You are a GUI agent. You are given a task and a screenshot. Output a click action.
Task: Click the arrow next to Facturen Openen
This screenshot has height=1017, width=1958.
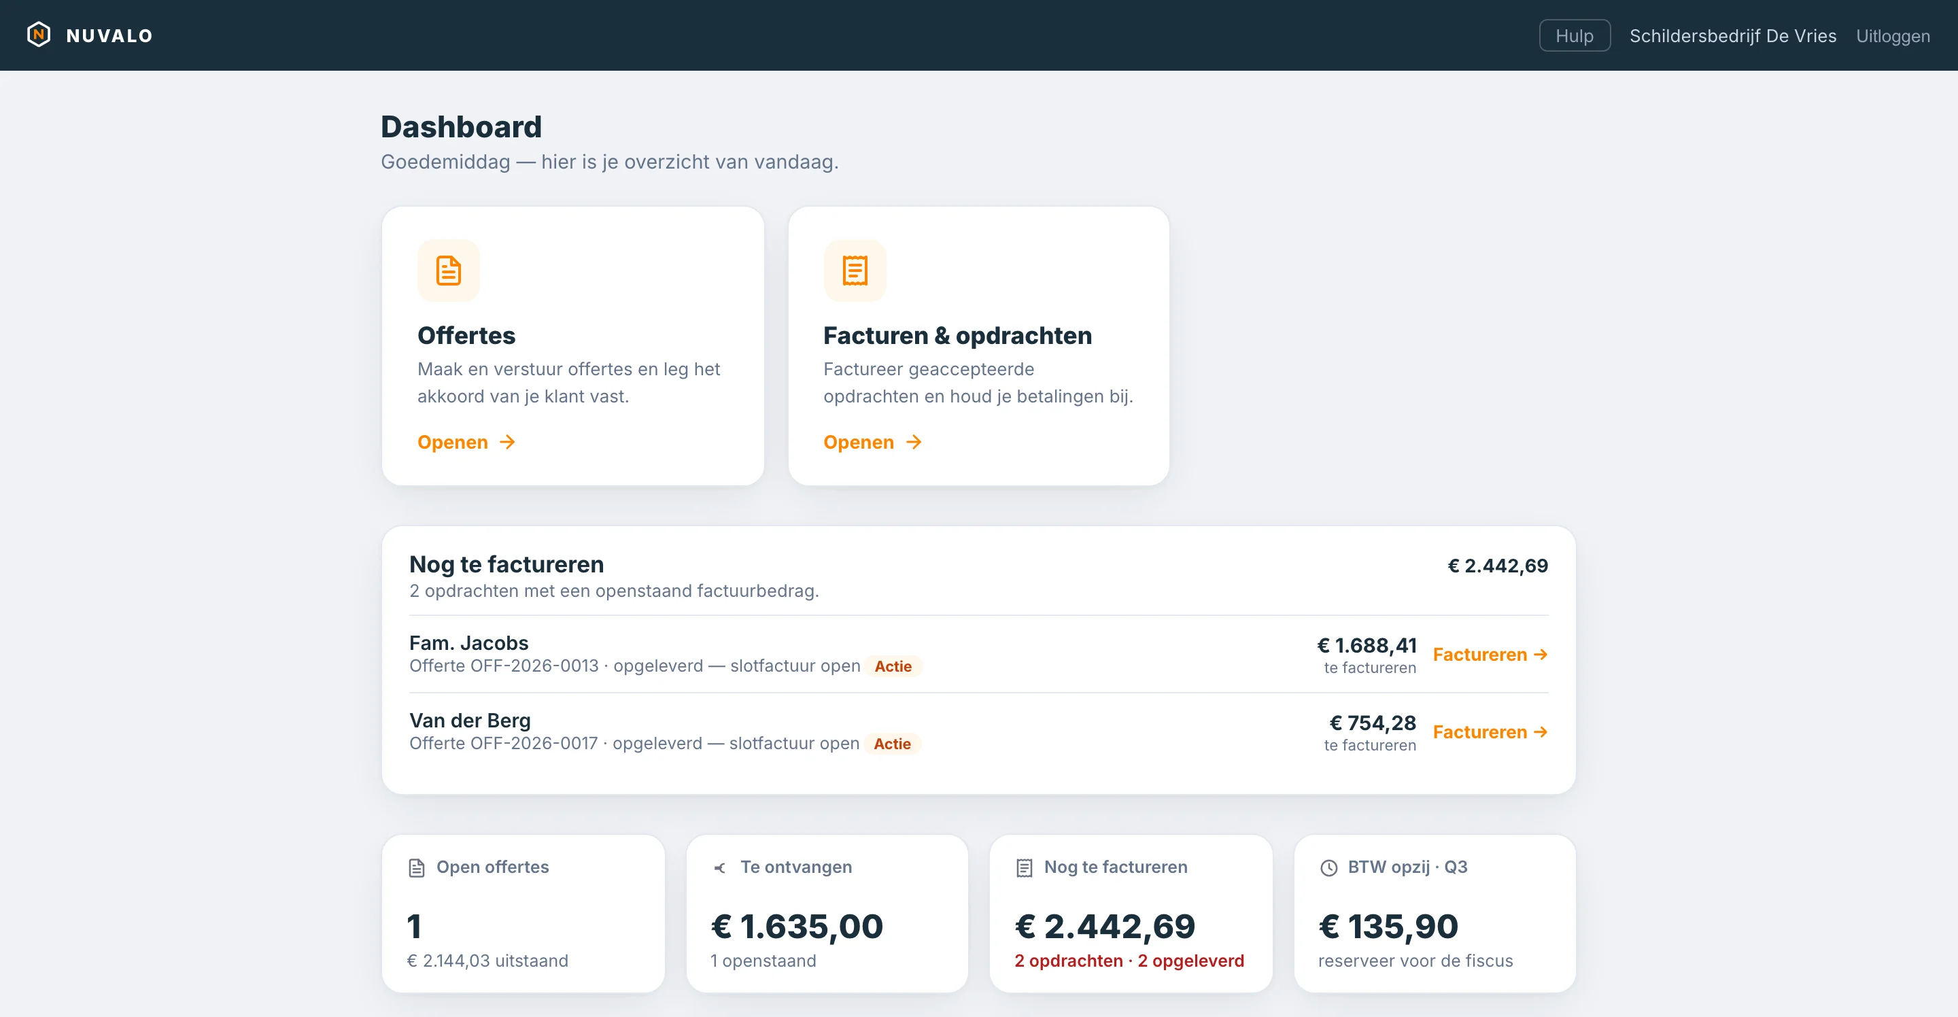(x=913, y=443)
